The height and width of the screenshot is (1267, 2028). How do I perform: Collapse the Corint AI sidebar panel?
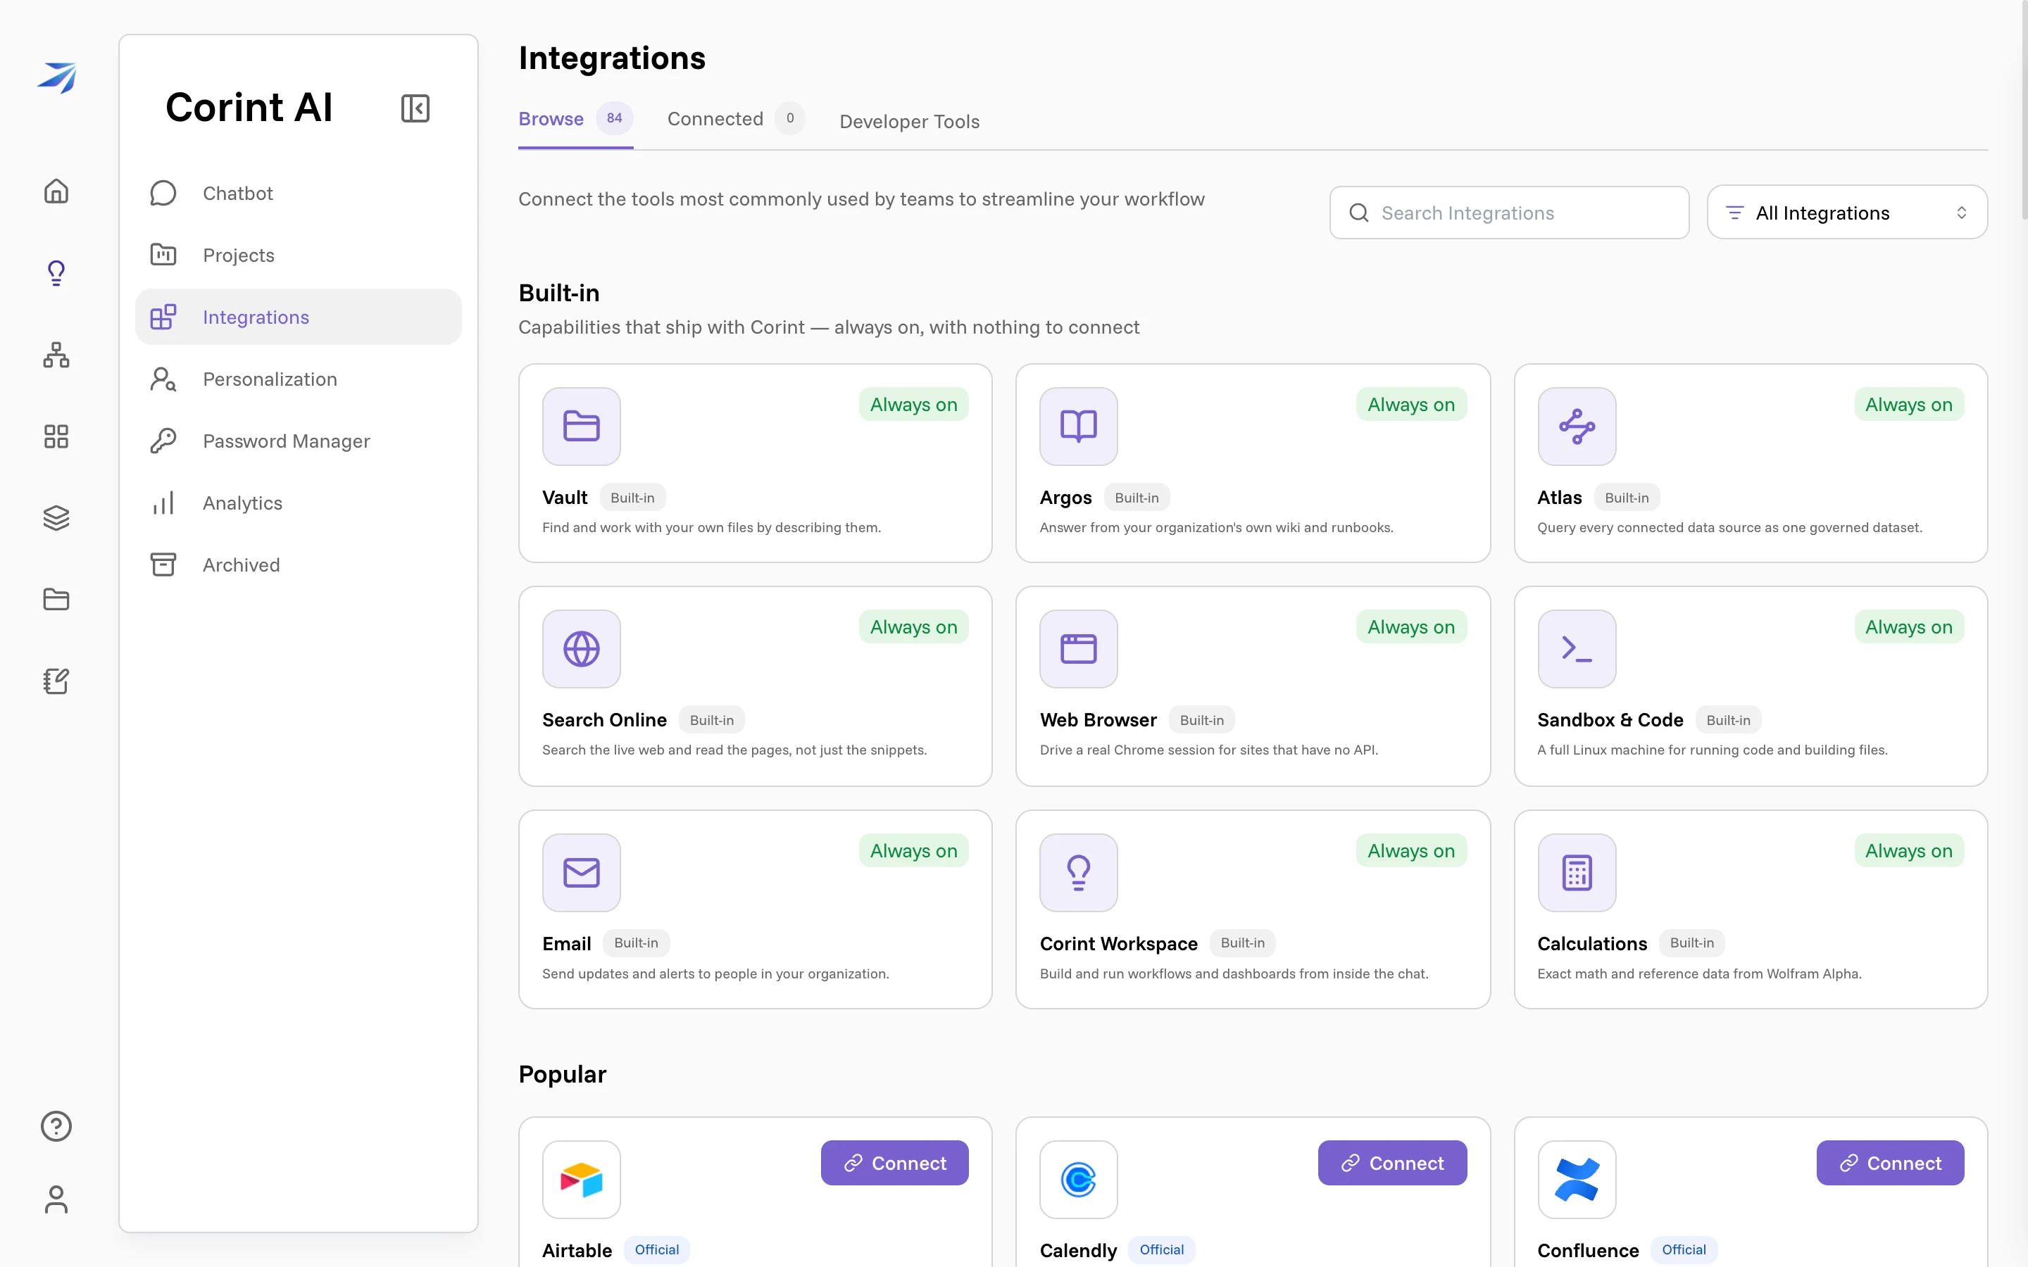click(x=415, y=108)
